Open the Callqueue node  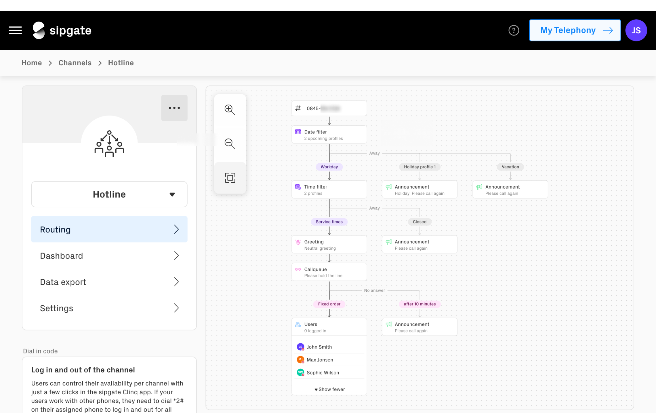[x=329, y=272]
